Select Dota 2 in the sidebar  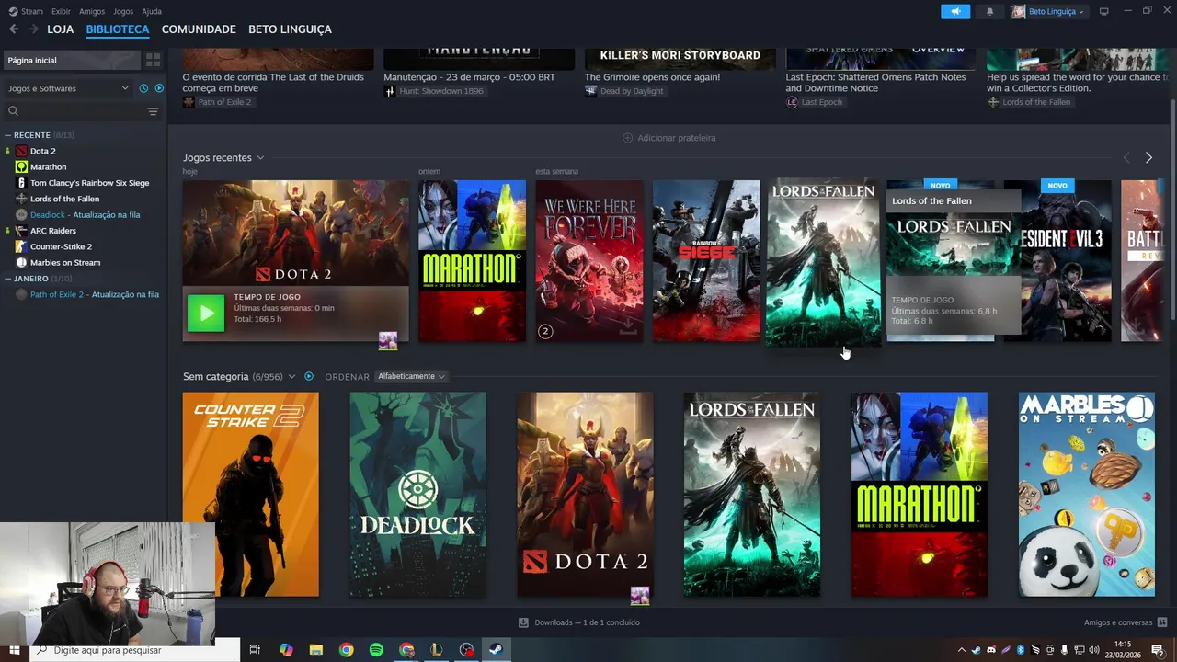point(42,151)
